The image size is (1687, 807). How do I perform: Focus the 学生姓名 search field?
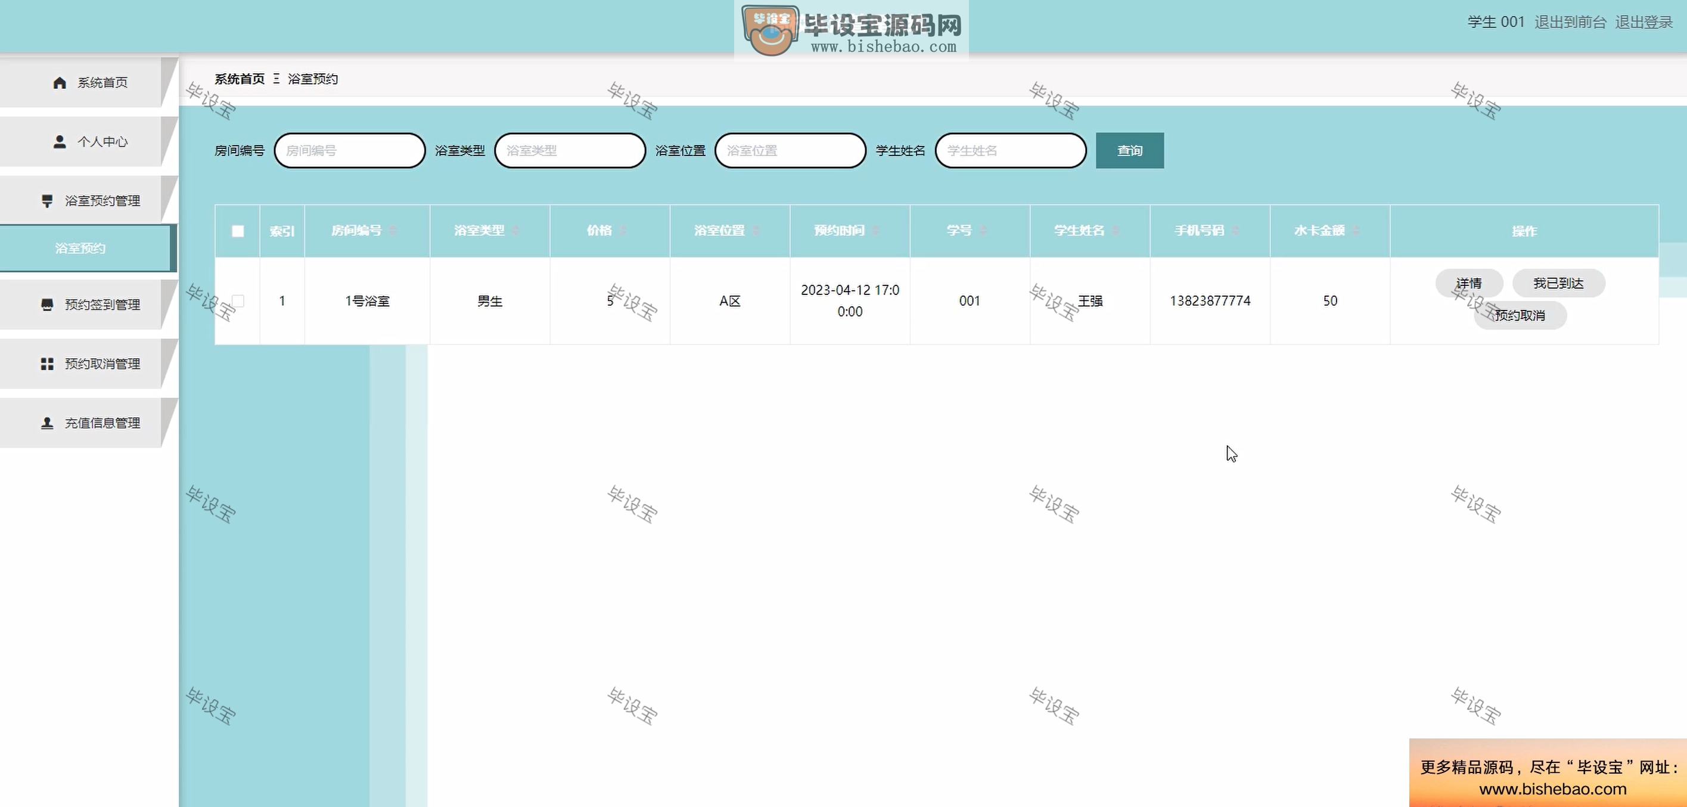pyautogui.click(x=1011, y=151)
